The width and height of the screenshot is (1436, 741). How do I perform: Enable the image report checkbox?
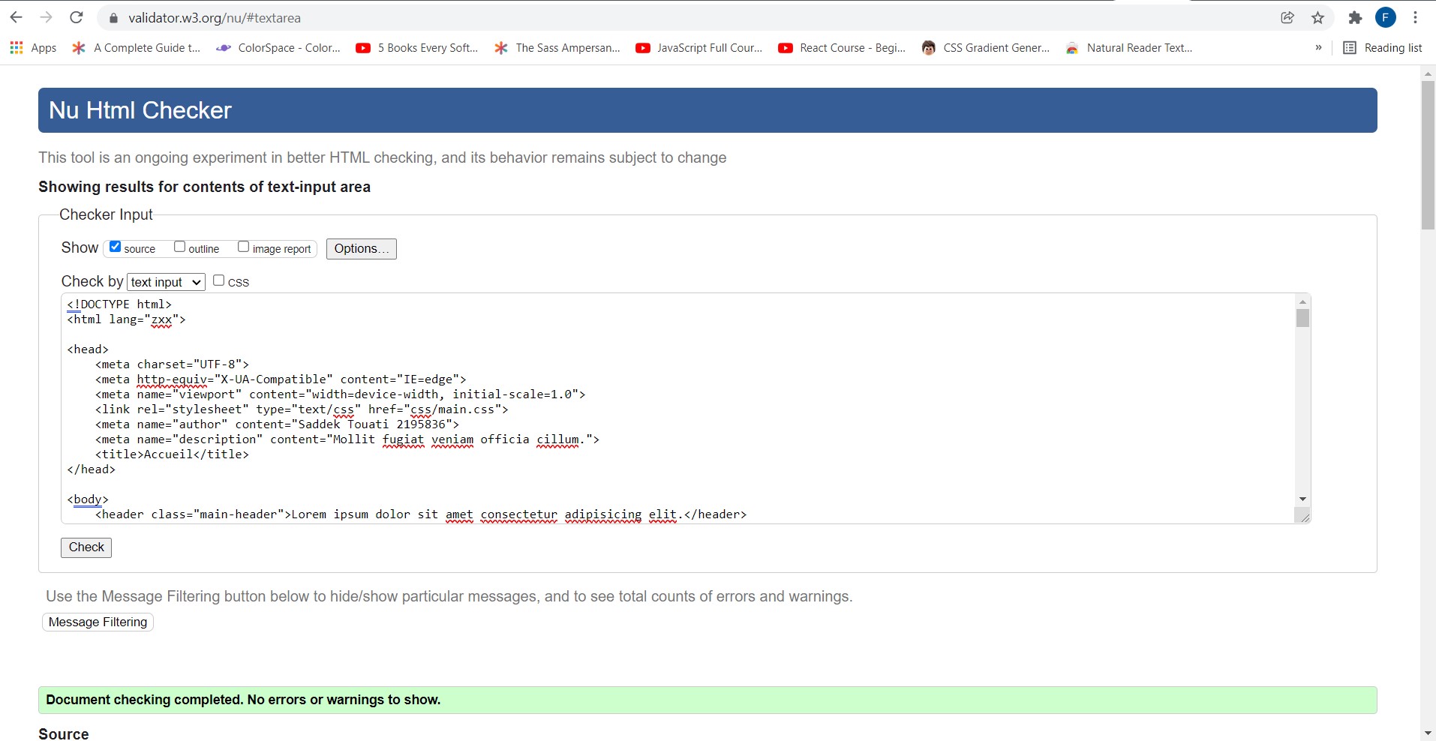[x=244, y=247]
